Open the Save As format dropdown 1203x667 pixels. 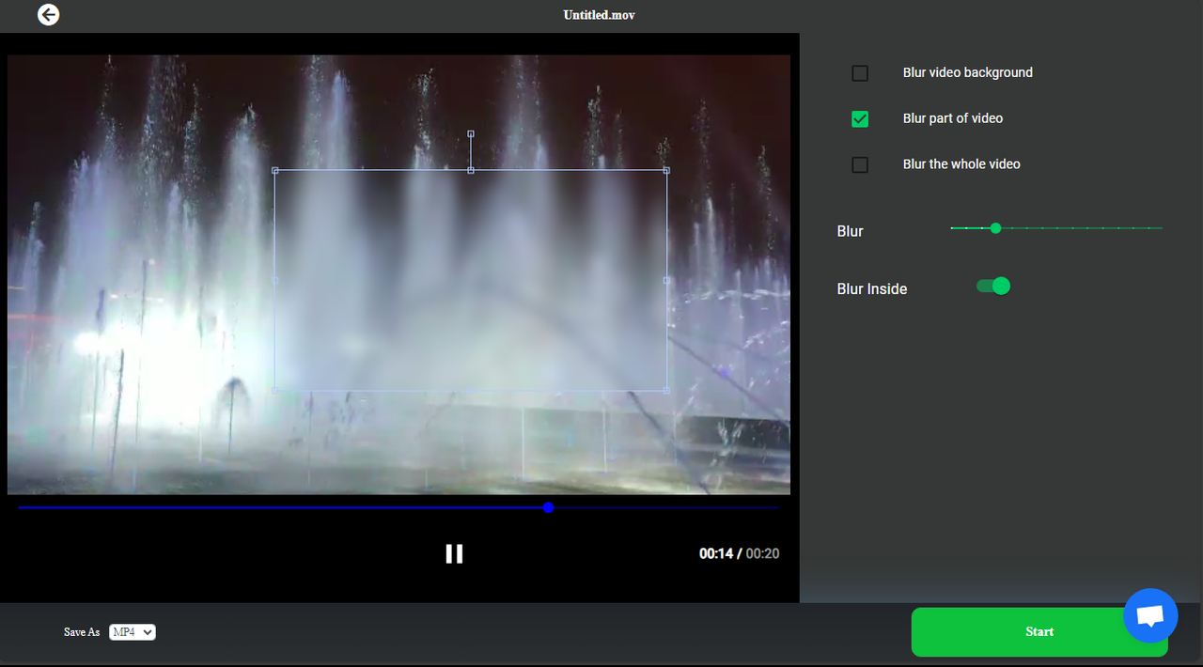(x=133, y=632)
